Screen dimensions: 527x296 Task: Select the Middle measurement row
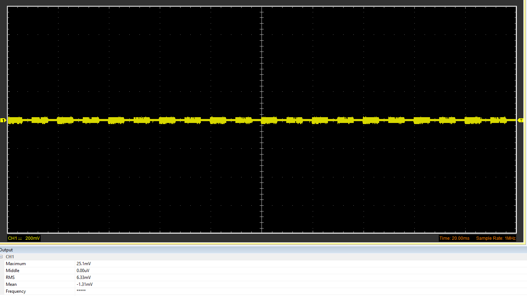pyautogui.click(x=12, y=271)
